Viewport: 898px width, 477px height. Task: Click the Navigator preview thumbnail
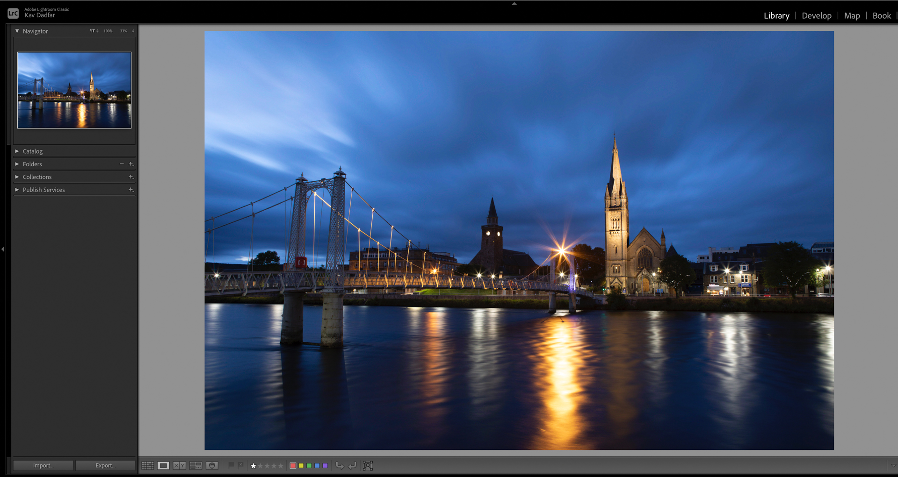click(74, 90)
